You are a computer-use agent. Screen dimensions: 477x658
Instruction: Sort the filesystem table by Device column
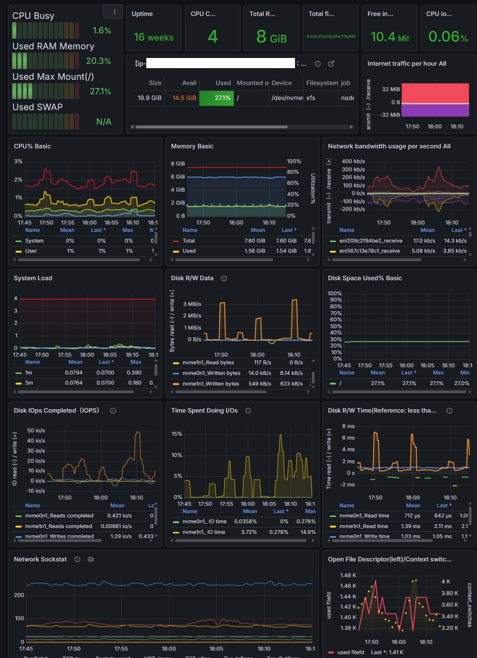tap(281, 83)
